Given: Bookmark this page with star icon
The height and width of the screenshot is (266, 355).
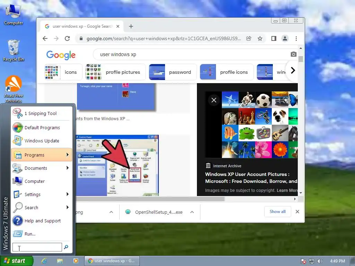Looking at the screenshot, I should click(260, 38).
